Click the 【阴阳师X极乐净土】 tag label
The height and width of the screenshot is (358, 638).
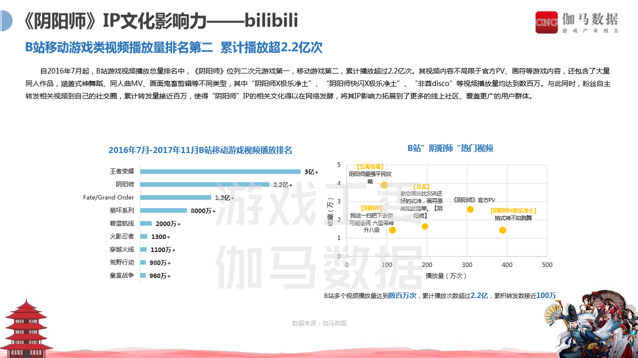[513, 211]
